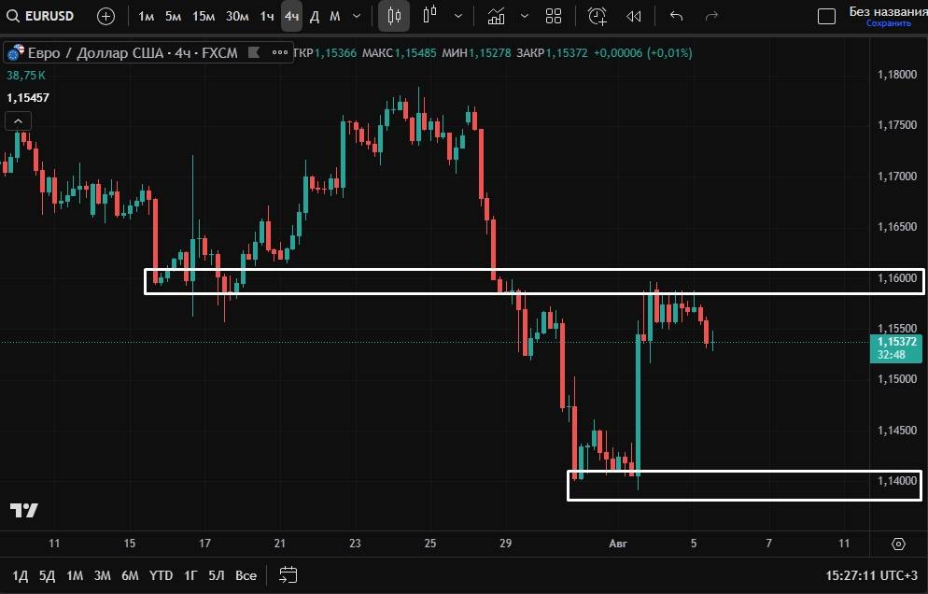Click the Сохранить link

(x=888, y=23)
